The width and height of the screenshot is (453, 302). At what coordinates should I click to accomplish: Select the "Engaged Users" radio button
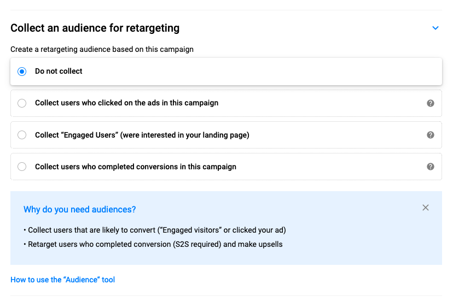(22, 135)
